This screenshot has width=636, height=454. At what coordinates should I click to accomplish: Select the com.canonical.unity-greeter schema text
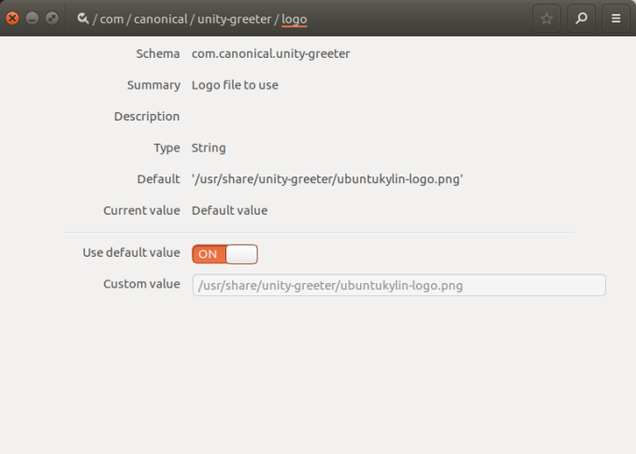tap(270, 53)
